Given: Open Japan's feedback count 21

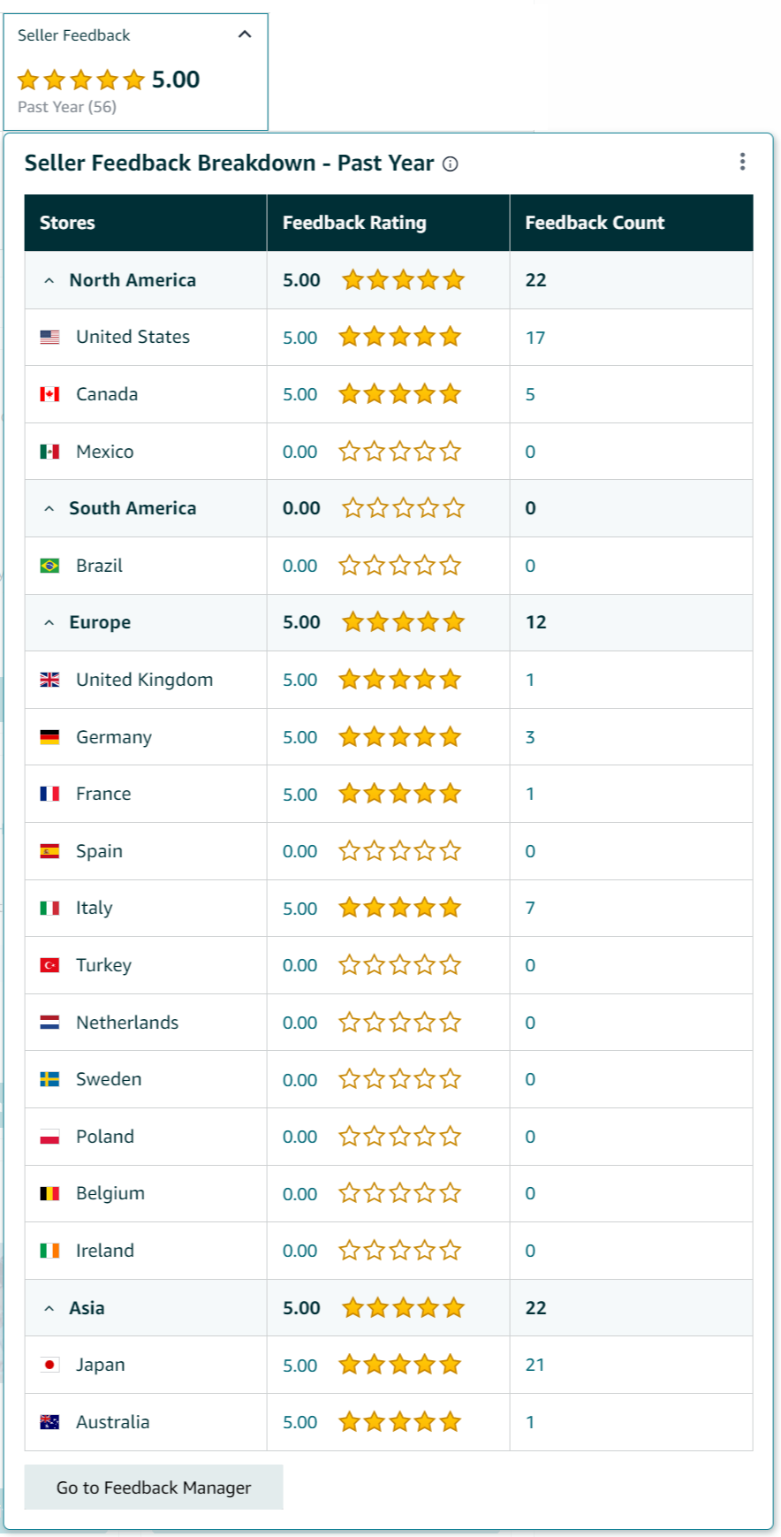Looking at the screenshot, I should (x=535, y=1365).
